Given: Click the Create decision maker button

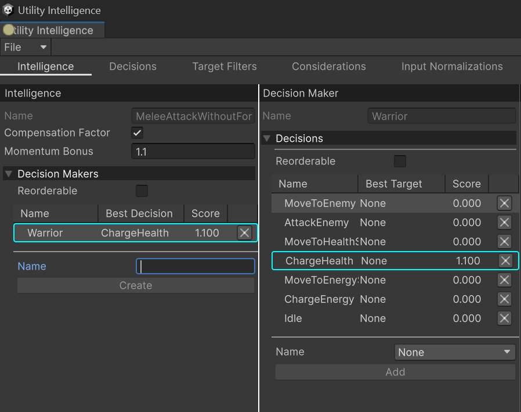Looking at the screenshot, I should [x=136, y=285].
